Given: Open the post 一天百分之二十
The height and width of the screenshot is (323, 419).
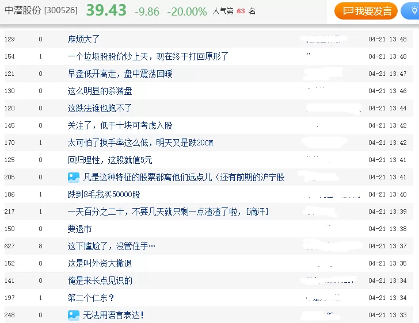Looking at the screenshot, I should (167, 212).
